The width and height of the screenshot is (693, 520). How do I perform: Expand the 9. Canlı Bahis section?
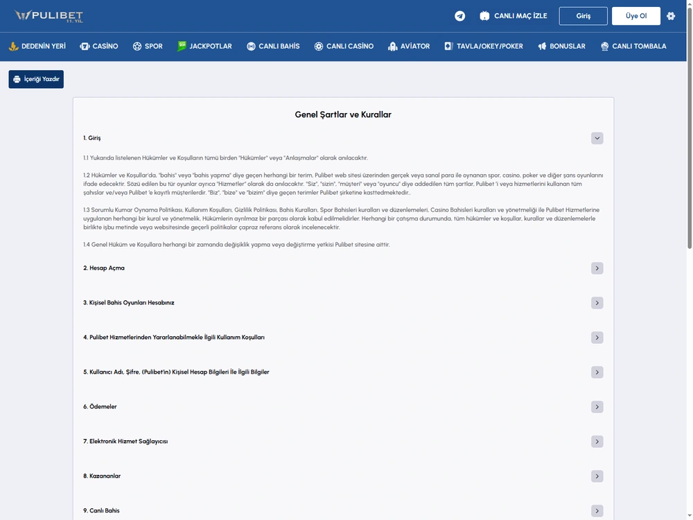[x=597, y=511]
